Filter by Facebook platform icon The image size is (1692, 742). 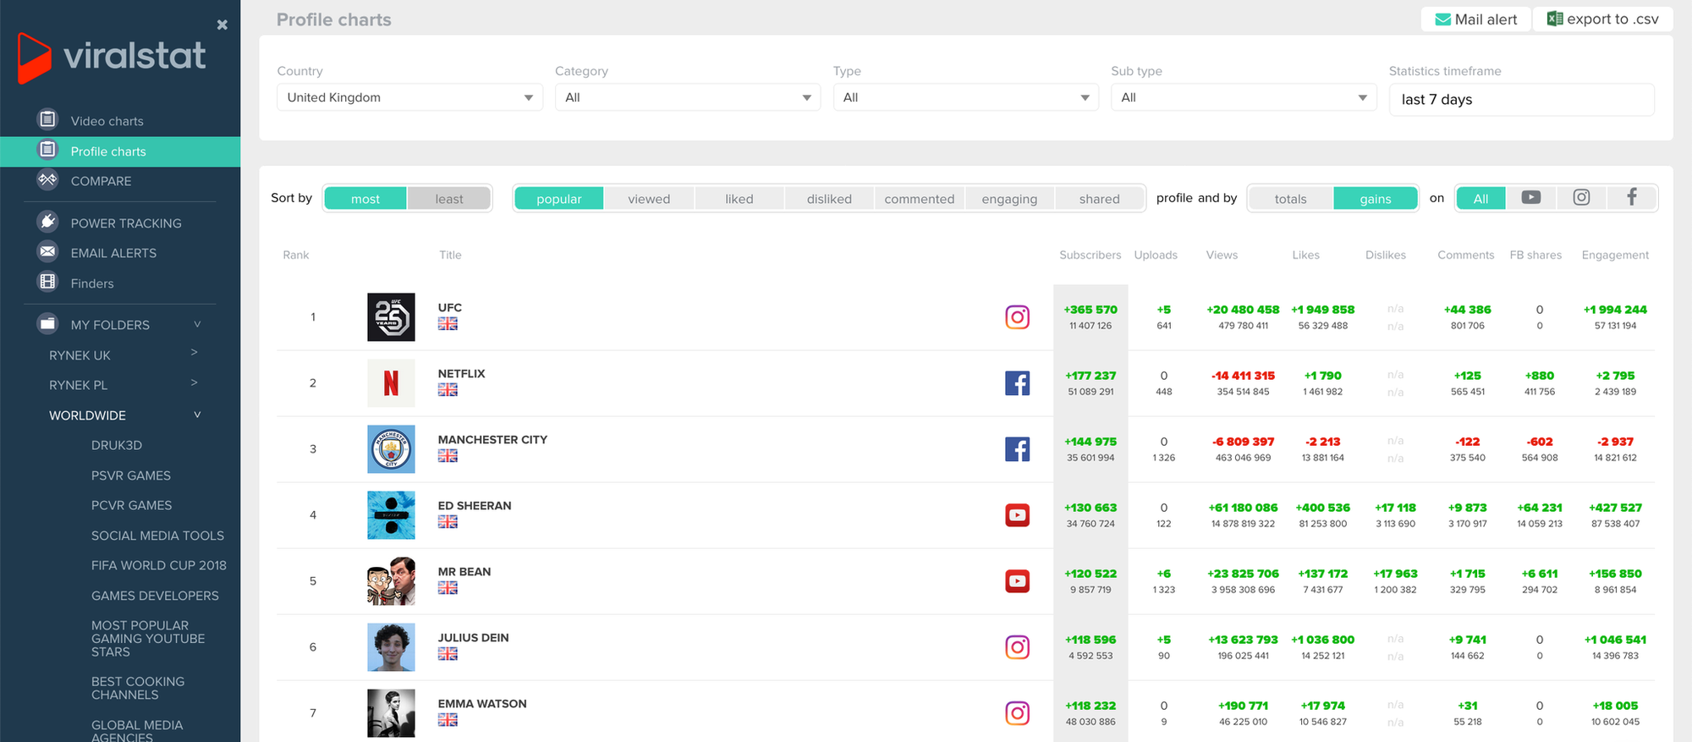point(1631,197)
